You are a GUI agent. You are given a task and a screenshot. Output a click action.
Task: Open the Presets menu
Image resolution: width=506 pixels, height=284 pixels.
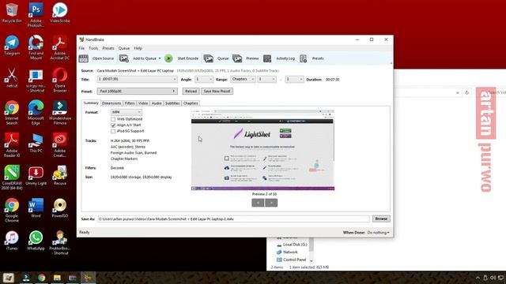point(108,48)
